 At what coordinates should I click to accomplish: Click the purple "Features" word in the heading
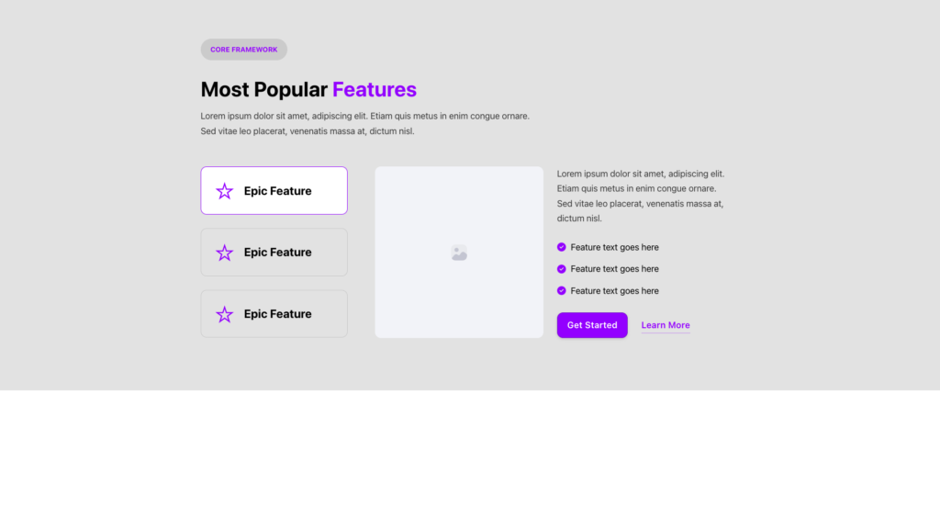tap(375, 90)
